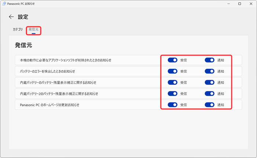Viewport: 257px width, 158px height.
Task: Toggle 受信 for deleted application software notice
Action: pos(173,60)
